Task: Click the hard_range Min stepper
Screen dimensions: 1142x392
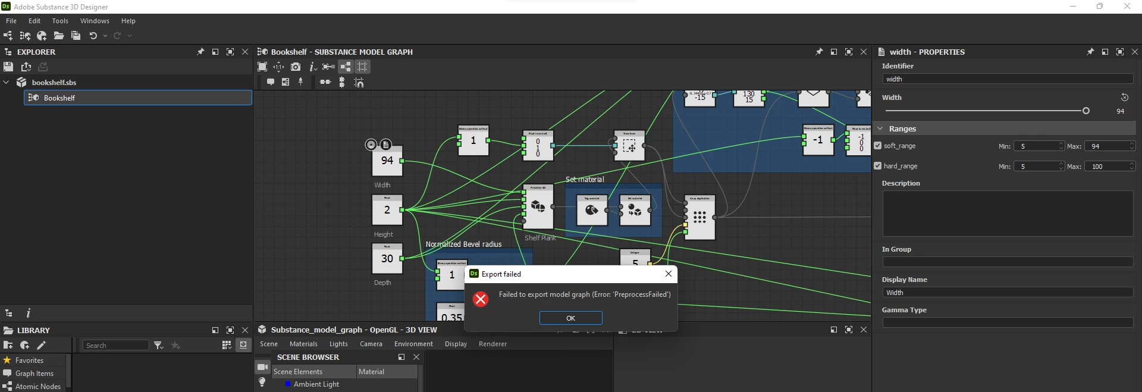Action: [1061, 166]
